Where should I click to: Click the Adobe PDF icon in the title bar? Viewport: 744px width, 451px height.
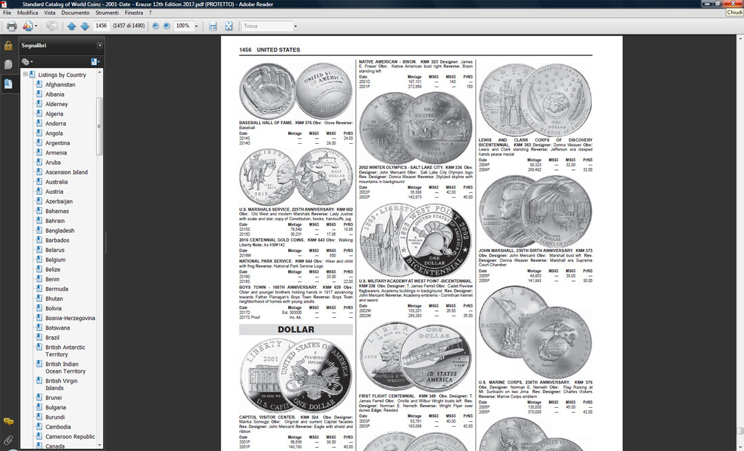click(x=4, y=4)
